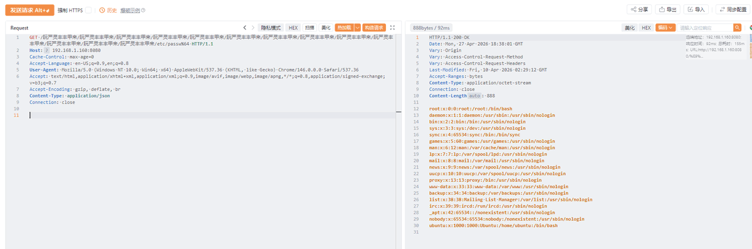Image resolution: width=752 pixels, height=249 pixels.
Task: Toggle 美化 beautify in Request toolbar
Action: tap(326, 28)
